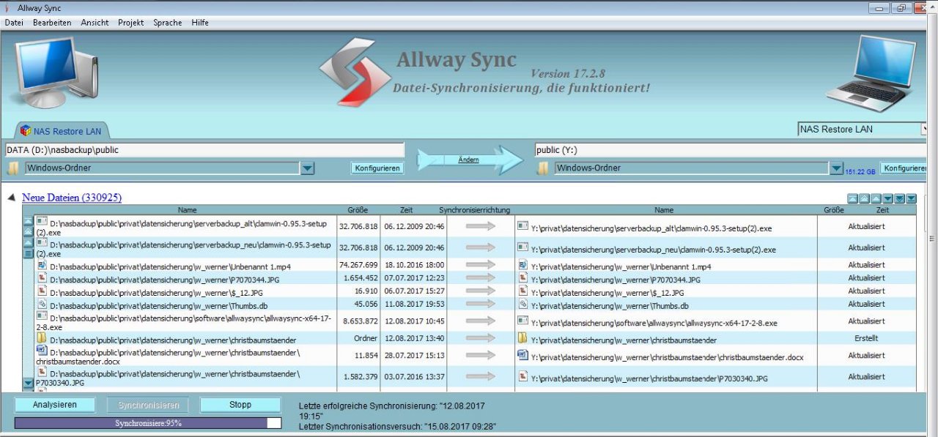Open the Sprache menu

point(168,23)
